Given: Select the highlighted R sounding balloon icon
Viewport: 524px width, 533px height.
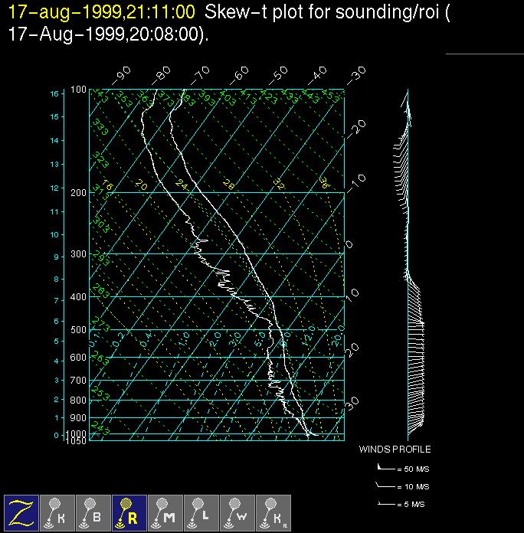Looking at the screenshot, I should pyautogui.click(x=129, y=512).
